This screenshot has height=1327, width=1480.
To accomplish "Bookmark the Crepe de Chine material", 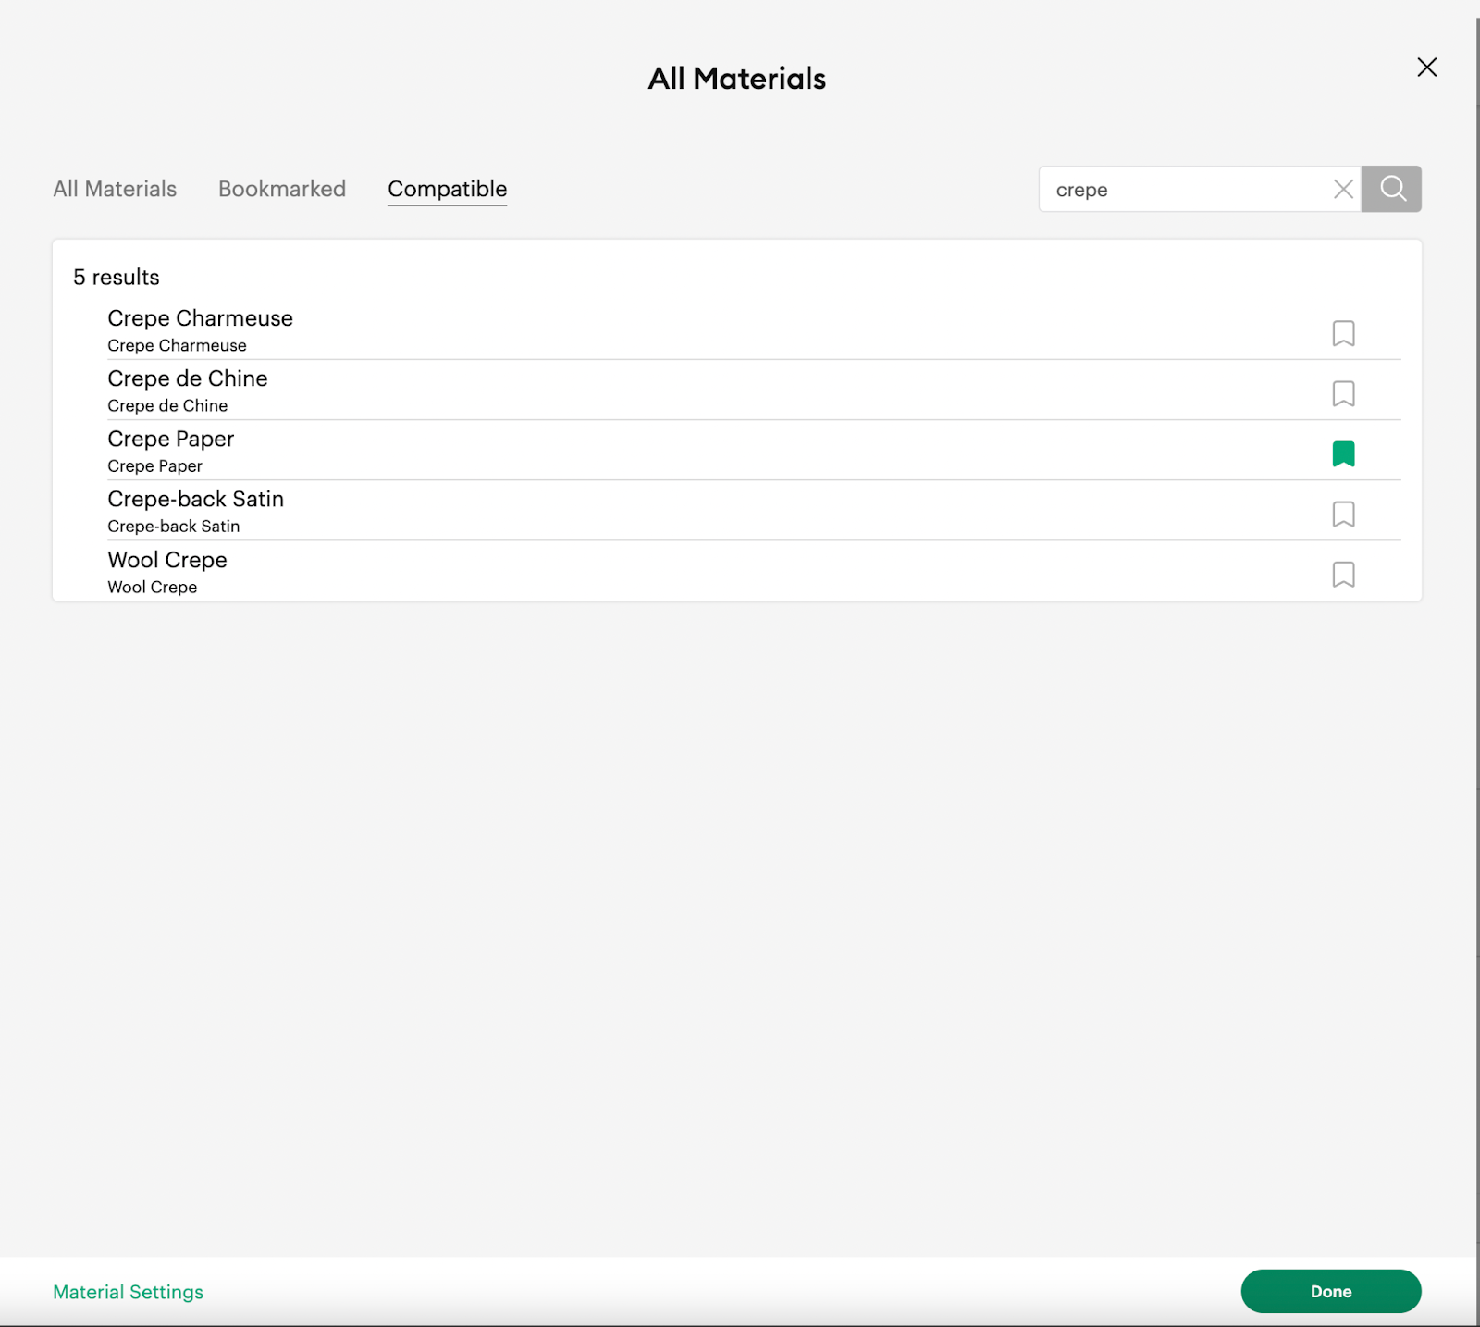I will (x=1343, y=393).
